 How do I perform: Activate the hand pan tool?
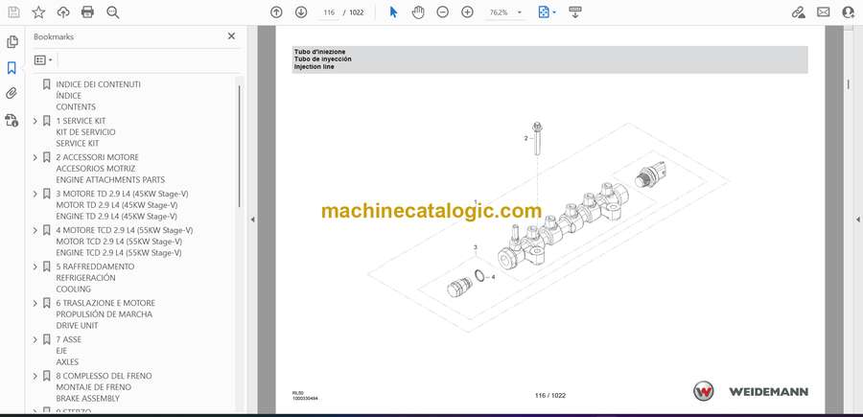tap(418, 12)
